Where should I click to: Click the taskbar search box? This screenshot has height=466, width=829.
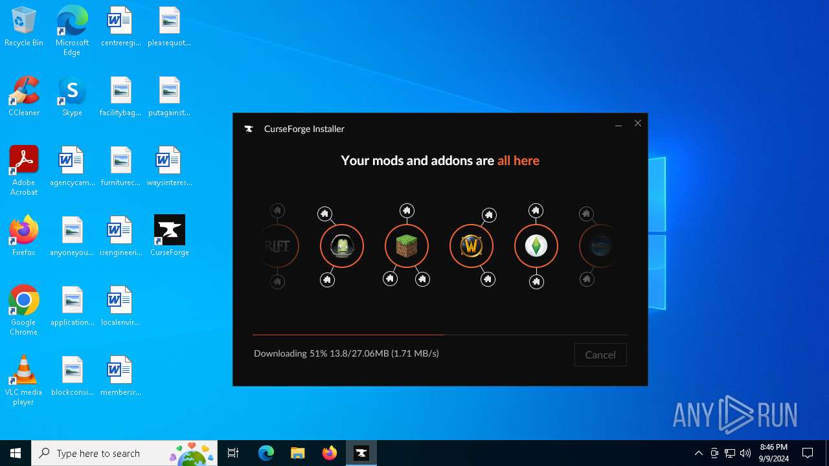[x=124, y=453]
